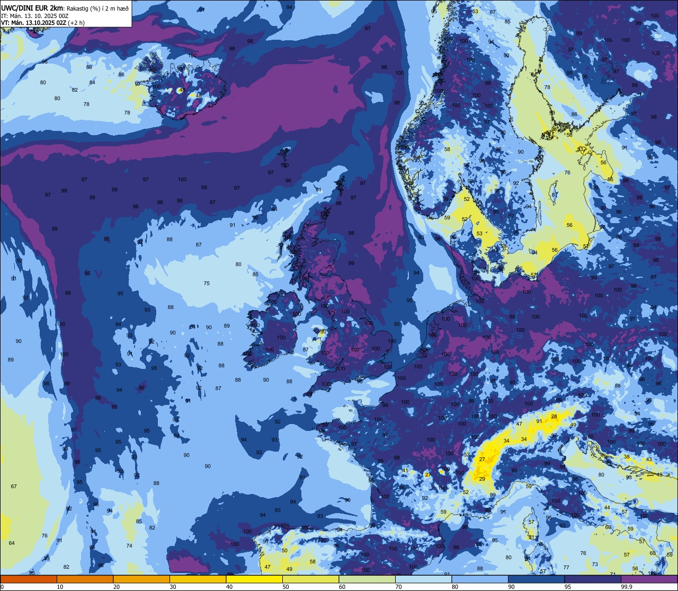The height and width of the screenshot is (591, 678).
Task: Click the legend tick label 20
Action: point(117,587)
